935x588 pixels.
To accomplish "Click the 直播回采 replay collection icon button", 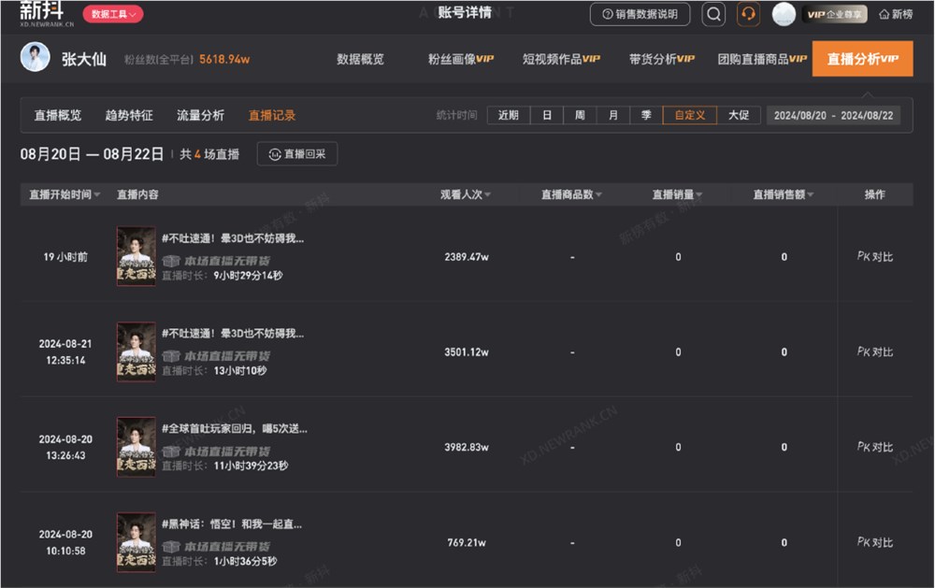I will pyautogui.click(x=296, y=154).
